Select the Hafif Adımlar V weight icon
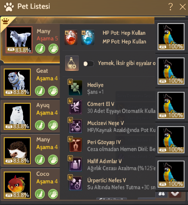This screenshot has width=188, height=205. click(75, 164)
